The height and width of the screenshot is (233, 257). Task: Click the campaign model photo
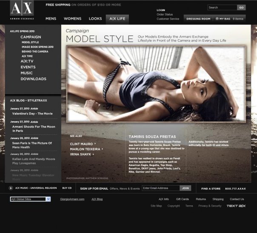(x=156, y=84)
